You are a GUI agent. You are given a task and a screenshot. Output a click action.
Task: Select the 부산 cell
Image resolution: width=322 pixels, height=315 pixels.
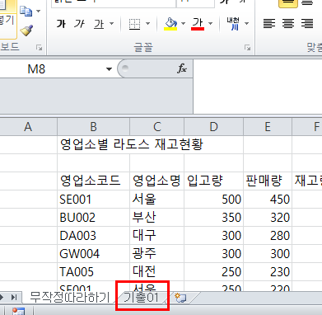(156, 217)
